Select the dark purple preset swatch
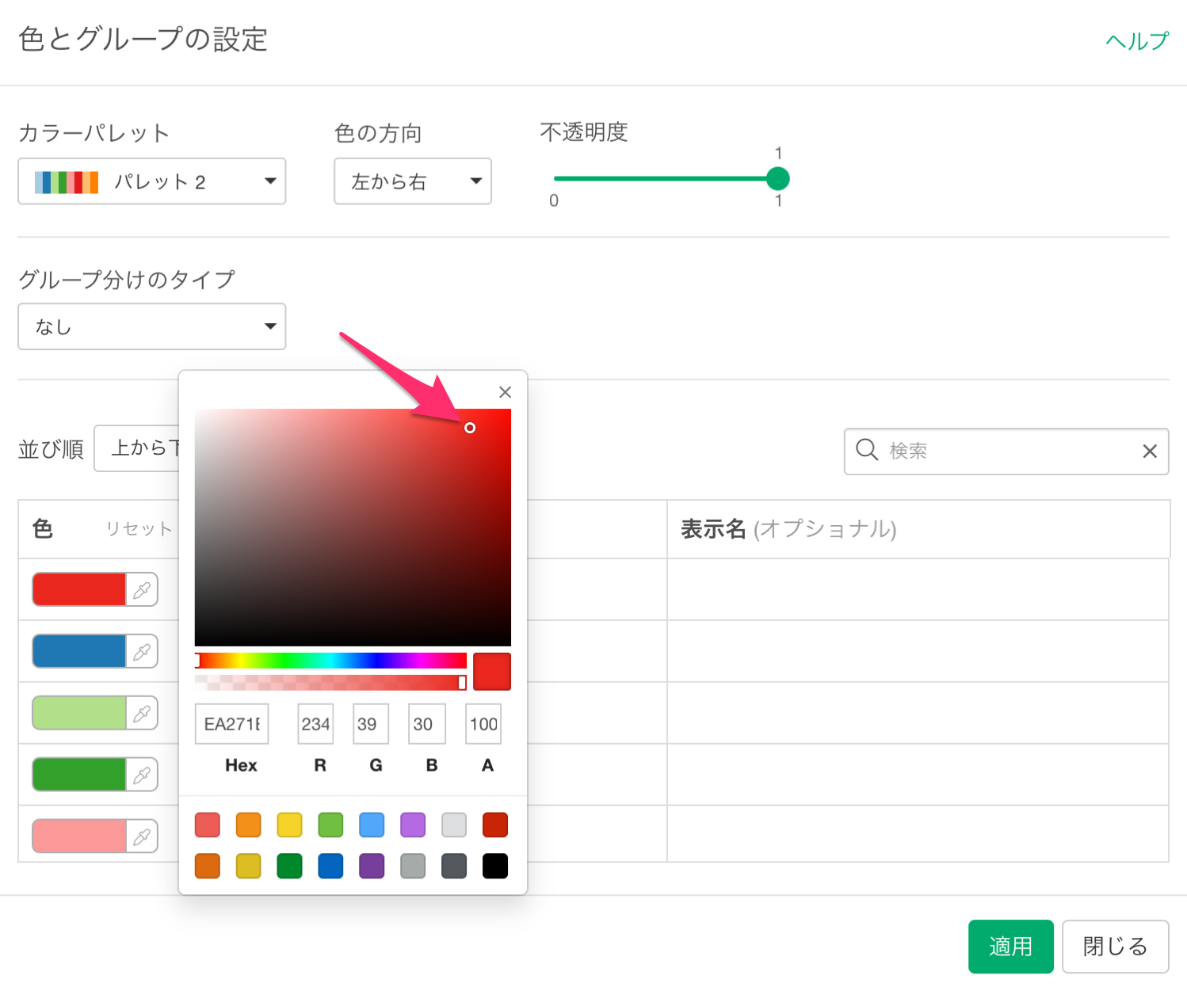 372,866
